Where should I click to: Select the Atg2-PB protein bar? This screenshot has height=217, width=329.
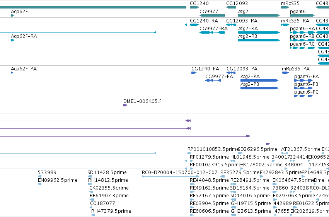[259, 88]
